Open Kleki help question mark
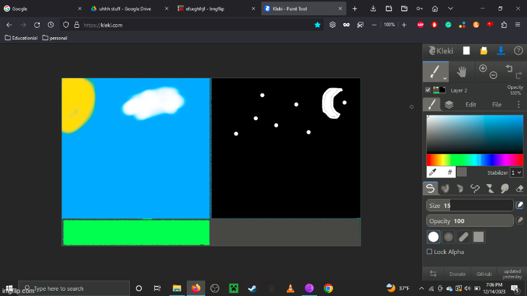The height and width of the screenshot is (296, 527). click(518, 51)
